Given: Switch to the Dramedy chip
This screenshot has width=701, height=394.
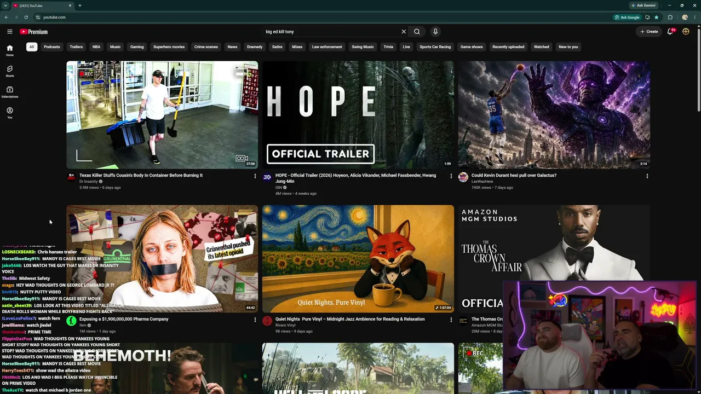Looking at the screenshot, I should point(255,47).
